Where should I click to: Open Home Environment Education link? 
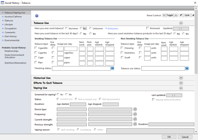[x=14, y=56]
